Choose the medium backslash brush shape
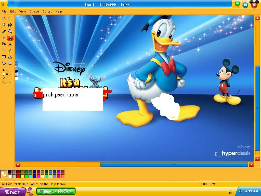Viewport: 261px width, 196px height. [7, 82]
